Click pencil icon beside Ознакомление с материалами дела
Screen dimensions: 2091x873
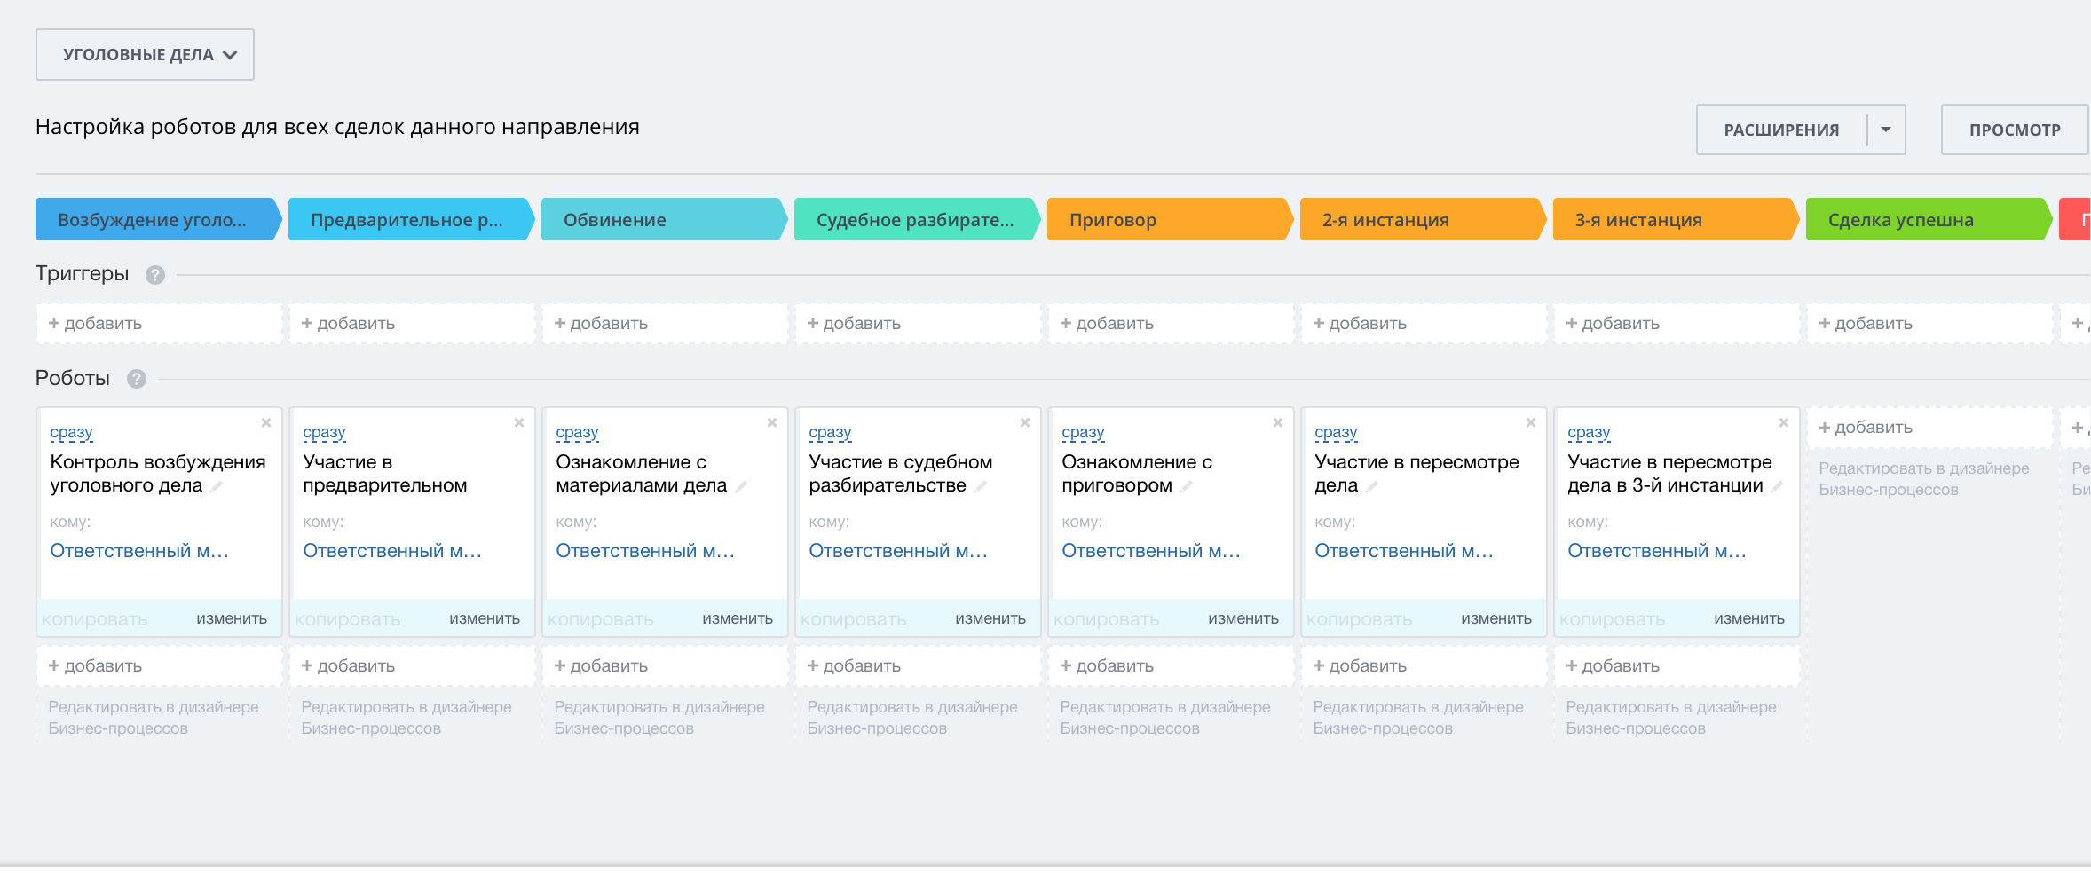742,486
